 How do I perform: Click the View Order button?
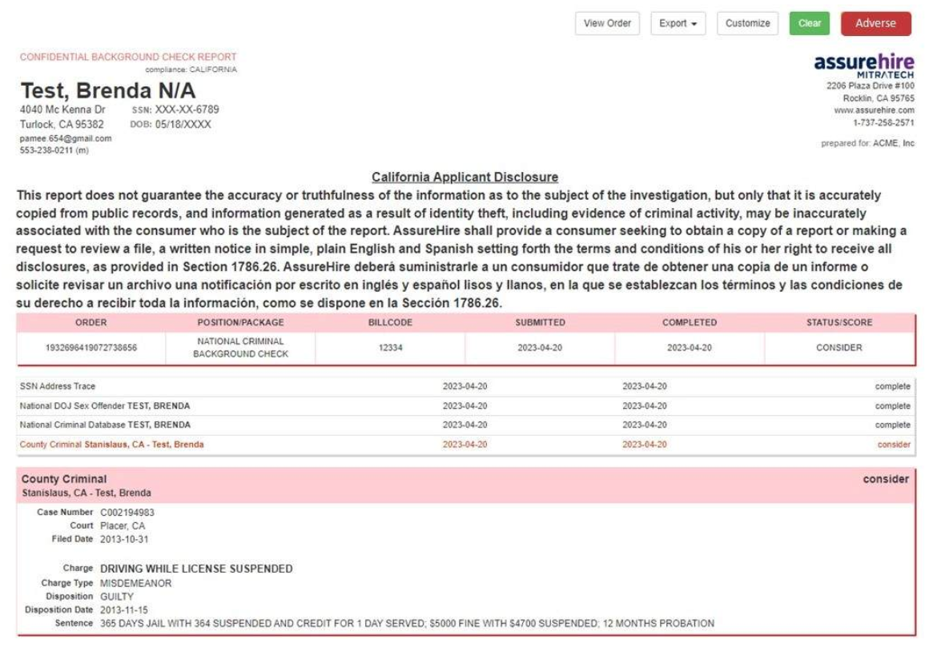pos(607,23)
